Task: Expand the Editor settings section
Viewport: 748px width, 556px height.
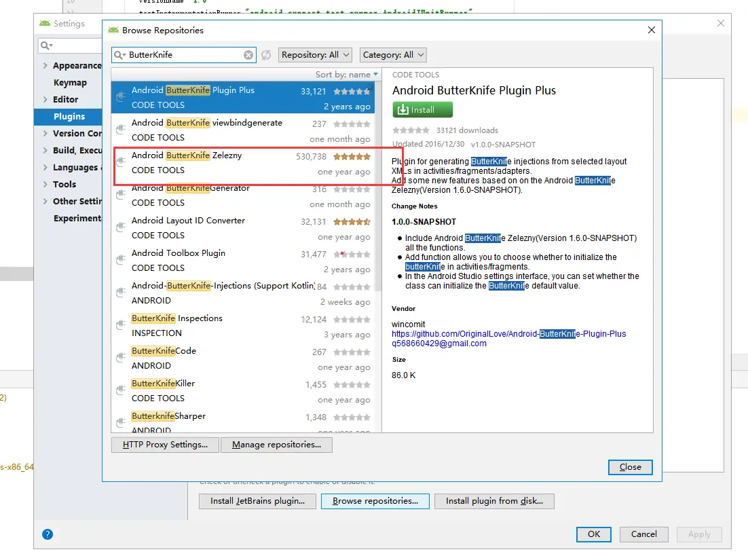Action: click(45, 99)
